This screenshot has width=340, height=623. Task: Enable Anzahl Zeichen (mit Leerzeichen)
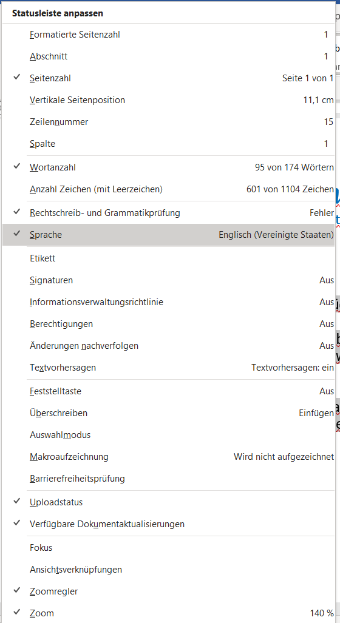tap(168, 189)
